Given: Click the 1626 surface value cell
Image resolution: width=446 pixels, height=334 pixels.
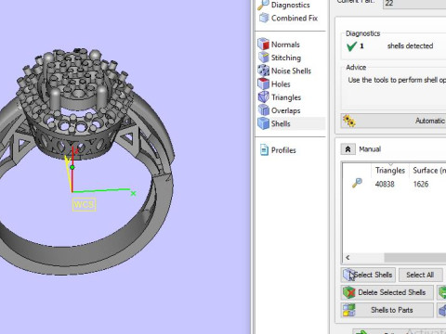Looking at the screenshot, I should click(421, 184).
